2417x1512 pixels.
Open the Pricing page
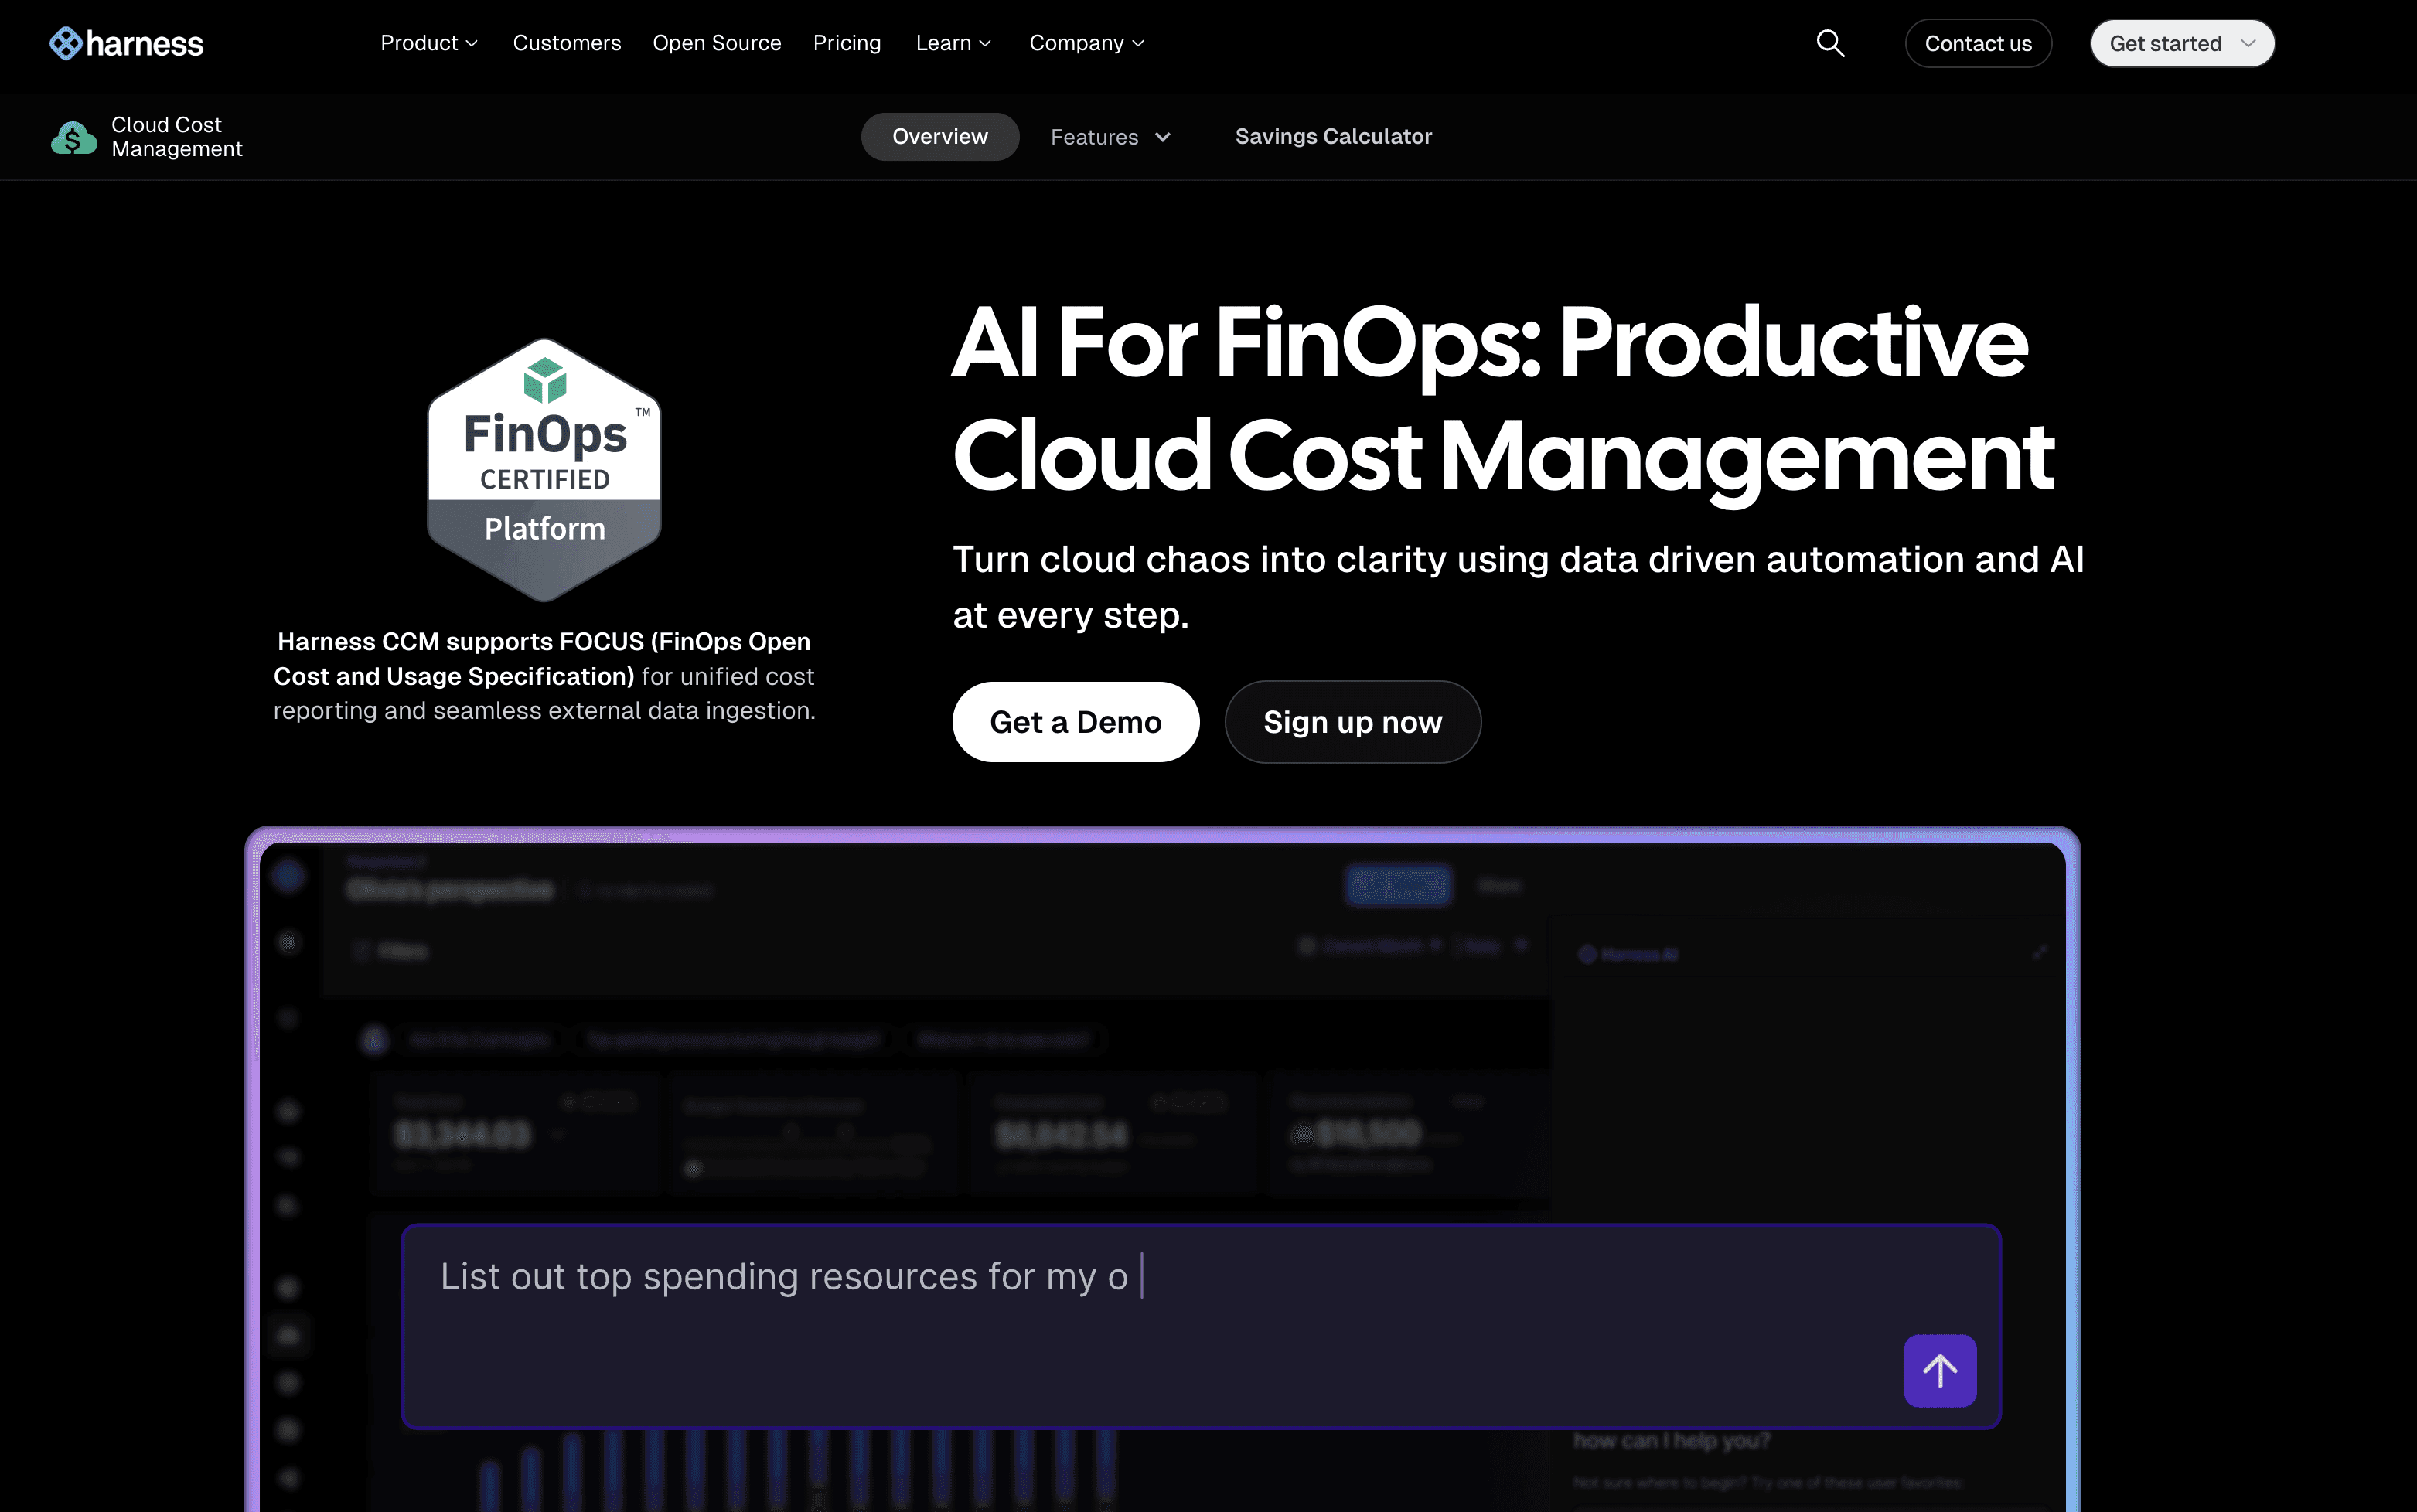[x=847, y=43]
